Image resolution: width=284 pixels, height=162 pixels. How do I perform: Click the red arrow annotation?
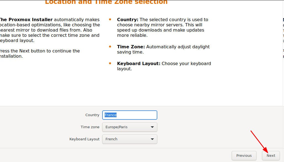click(259, 142)
